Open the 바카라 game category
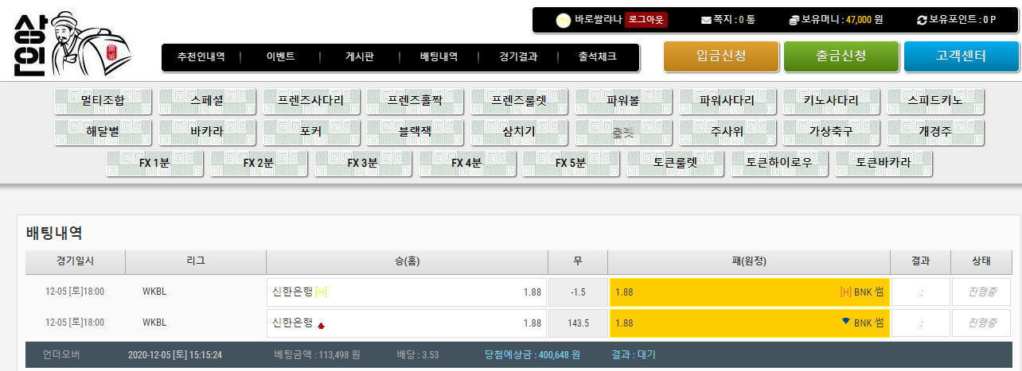Screen dimensions: 1022x371 click(x=207, y=132)
